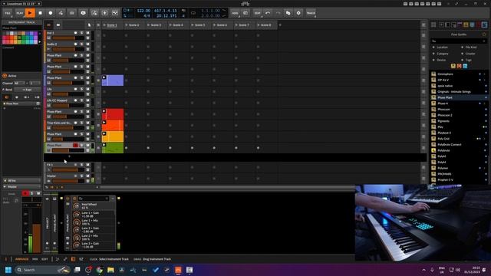Click the global Record button
The width and height of the screenshot is (491, 276).
click(x=51, y=13)
